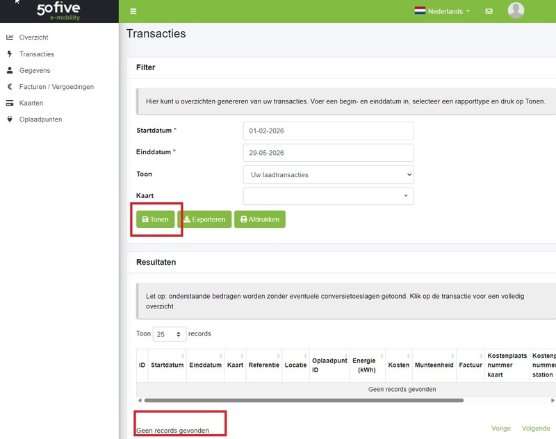Click Kostenplaats nummer kaart column header

[x=507, y=365]
